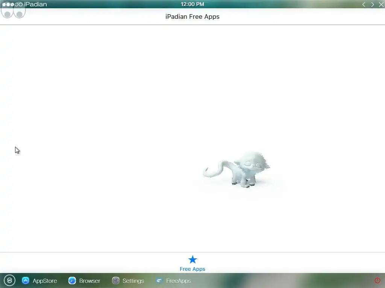Close iPadian with the X icon

[x=381, y=4]
